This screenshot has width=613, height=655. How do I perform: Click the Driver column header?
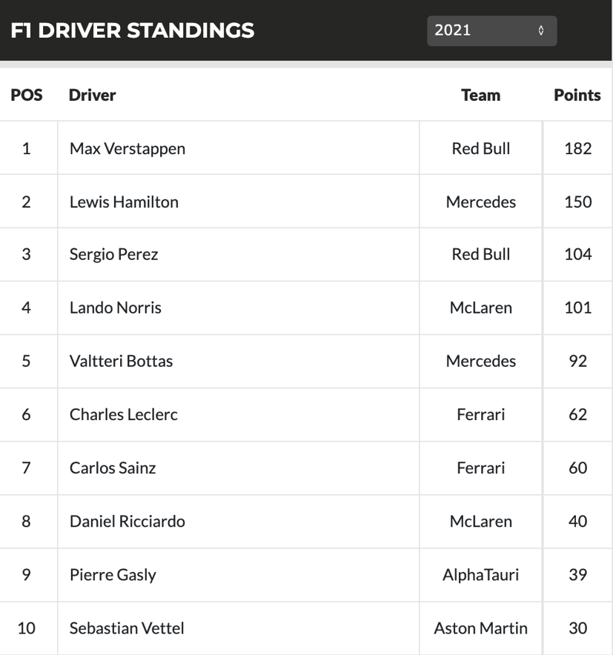click(93, 95)
